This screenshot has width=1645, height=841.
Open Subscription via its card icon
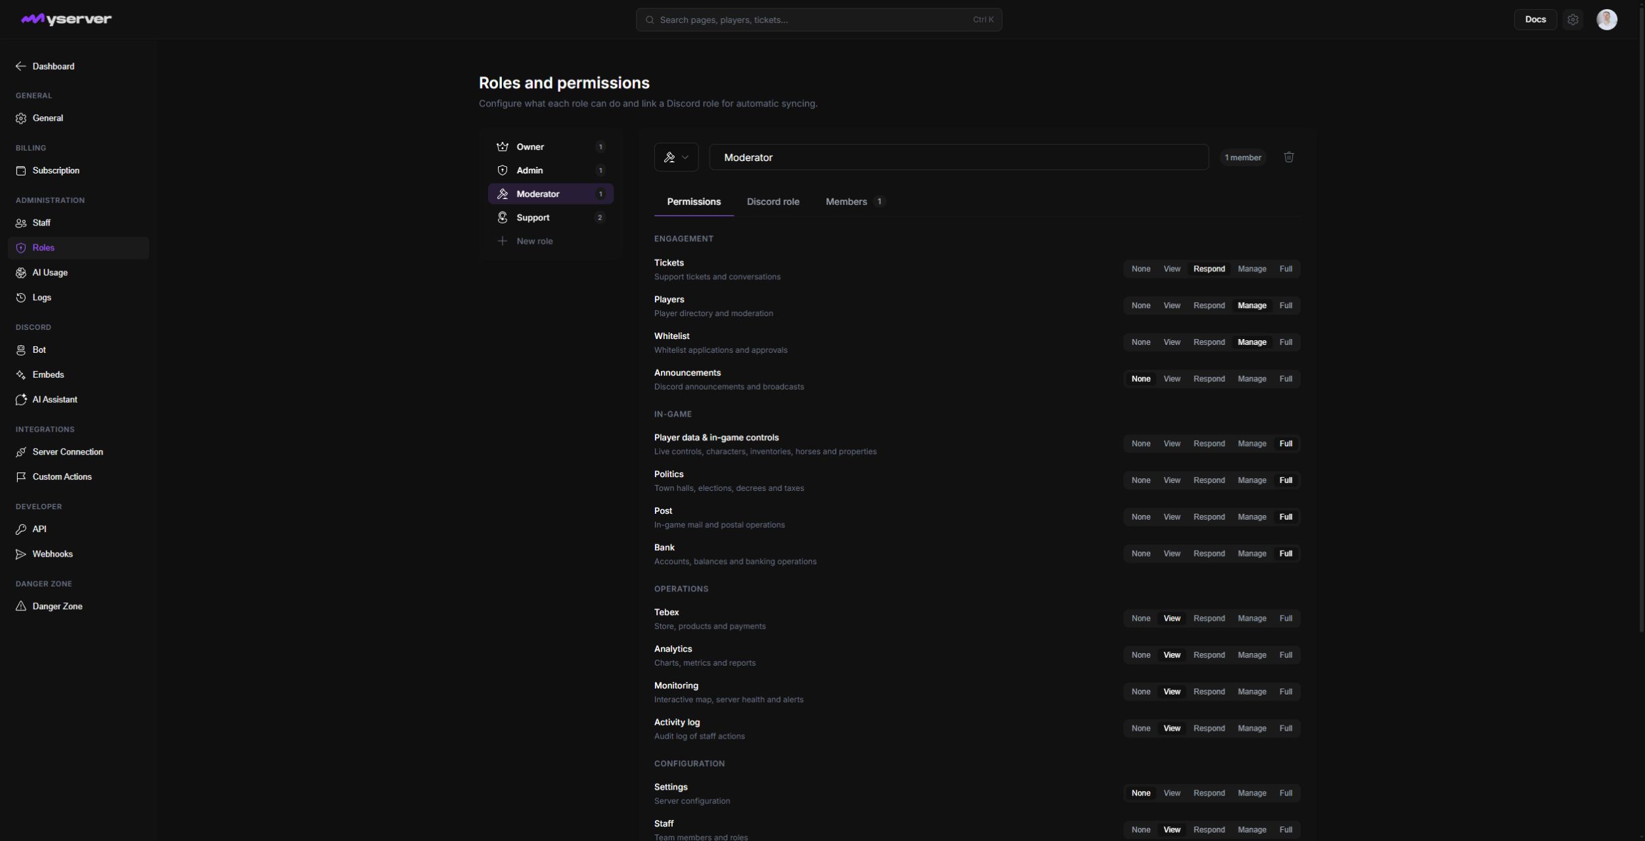coord(21,171)
